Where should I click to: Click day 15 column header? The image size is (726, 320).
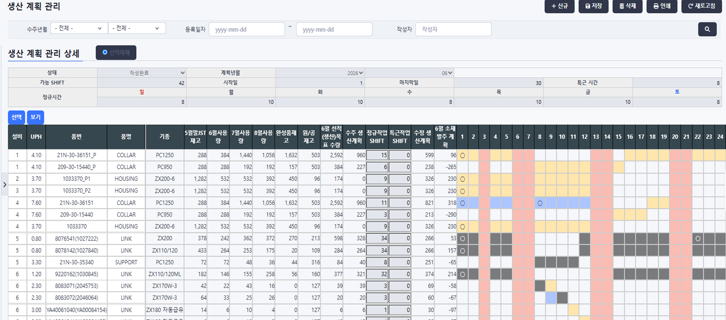click(618, 137)
